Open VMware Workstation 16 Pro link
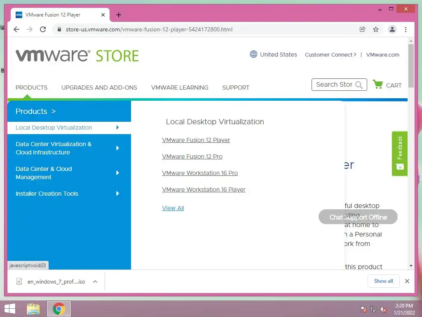 [x=200, y=173]
